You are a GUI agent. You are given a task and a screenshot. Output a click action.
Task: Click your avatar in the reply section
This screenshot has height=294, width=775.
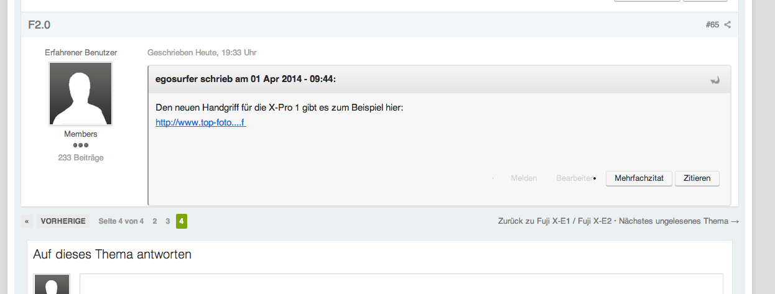(x=52, y=285)
